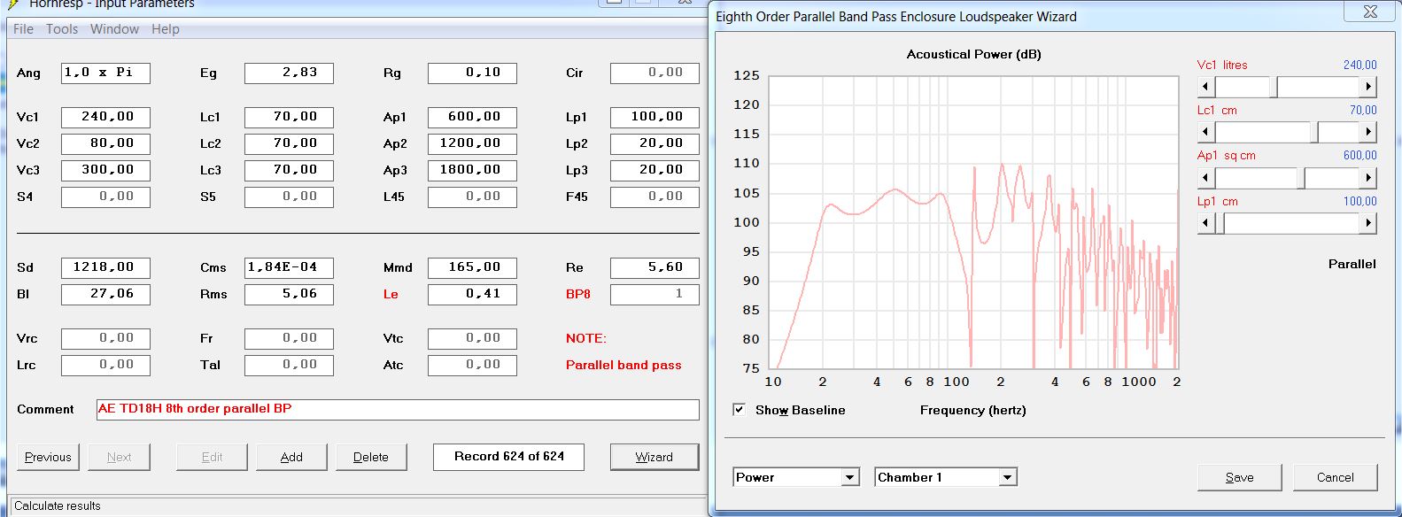Click the Ang input field
Screen dimensions: 1402x517
pos(105,73)
